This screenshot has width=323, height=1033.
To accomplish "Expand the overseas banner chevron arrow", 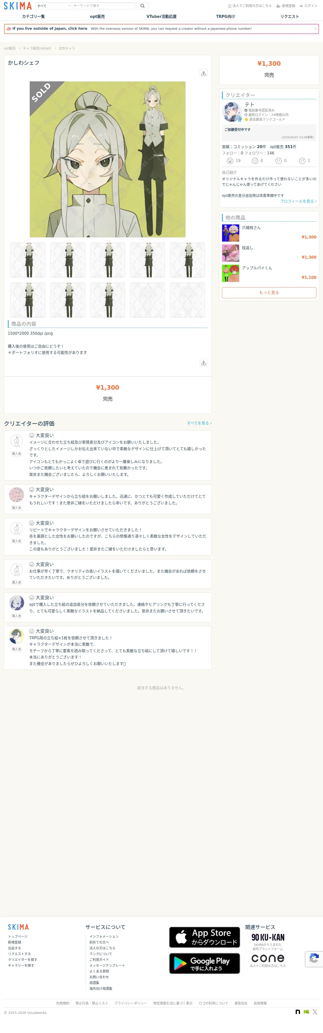I will (x=315, y=29).
